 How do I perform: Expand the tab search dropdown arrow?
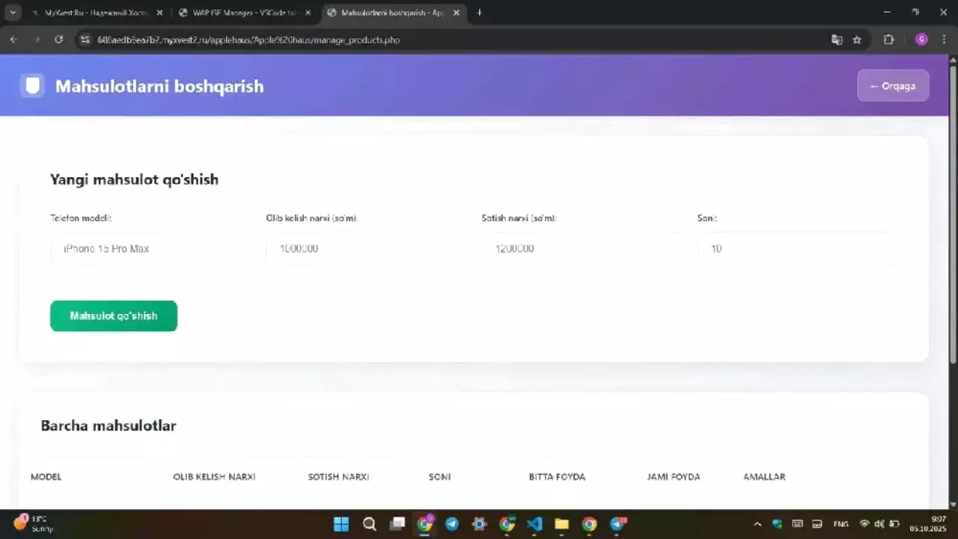[13, 13]
